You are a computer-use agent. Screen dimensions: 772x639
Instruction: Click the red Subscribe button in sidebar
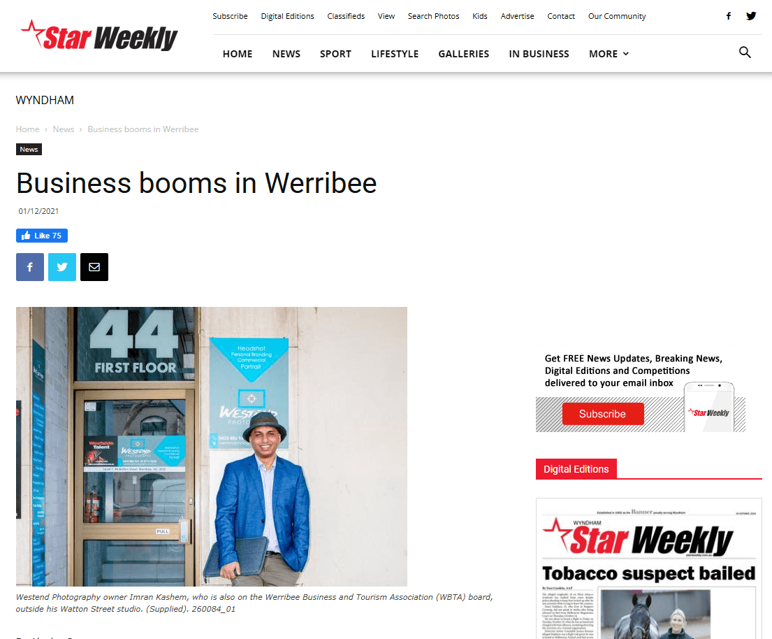click(603, 414)
